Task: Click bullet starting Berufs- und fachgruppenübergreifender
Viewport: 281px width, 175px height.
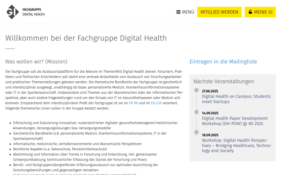Action: coord(85,168)
